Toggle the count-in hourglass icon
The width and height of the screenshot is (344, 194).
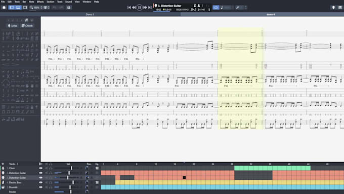(x=195, y=6)
